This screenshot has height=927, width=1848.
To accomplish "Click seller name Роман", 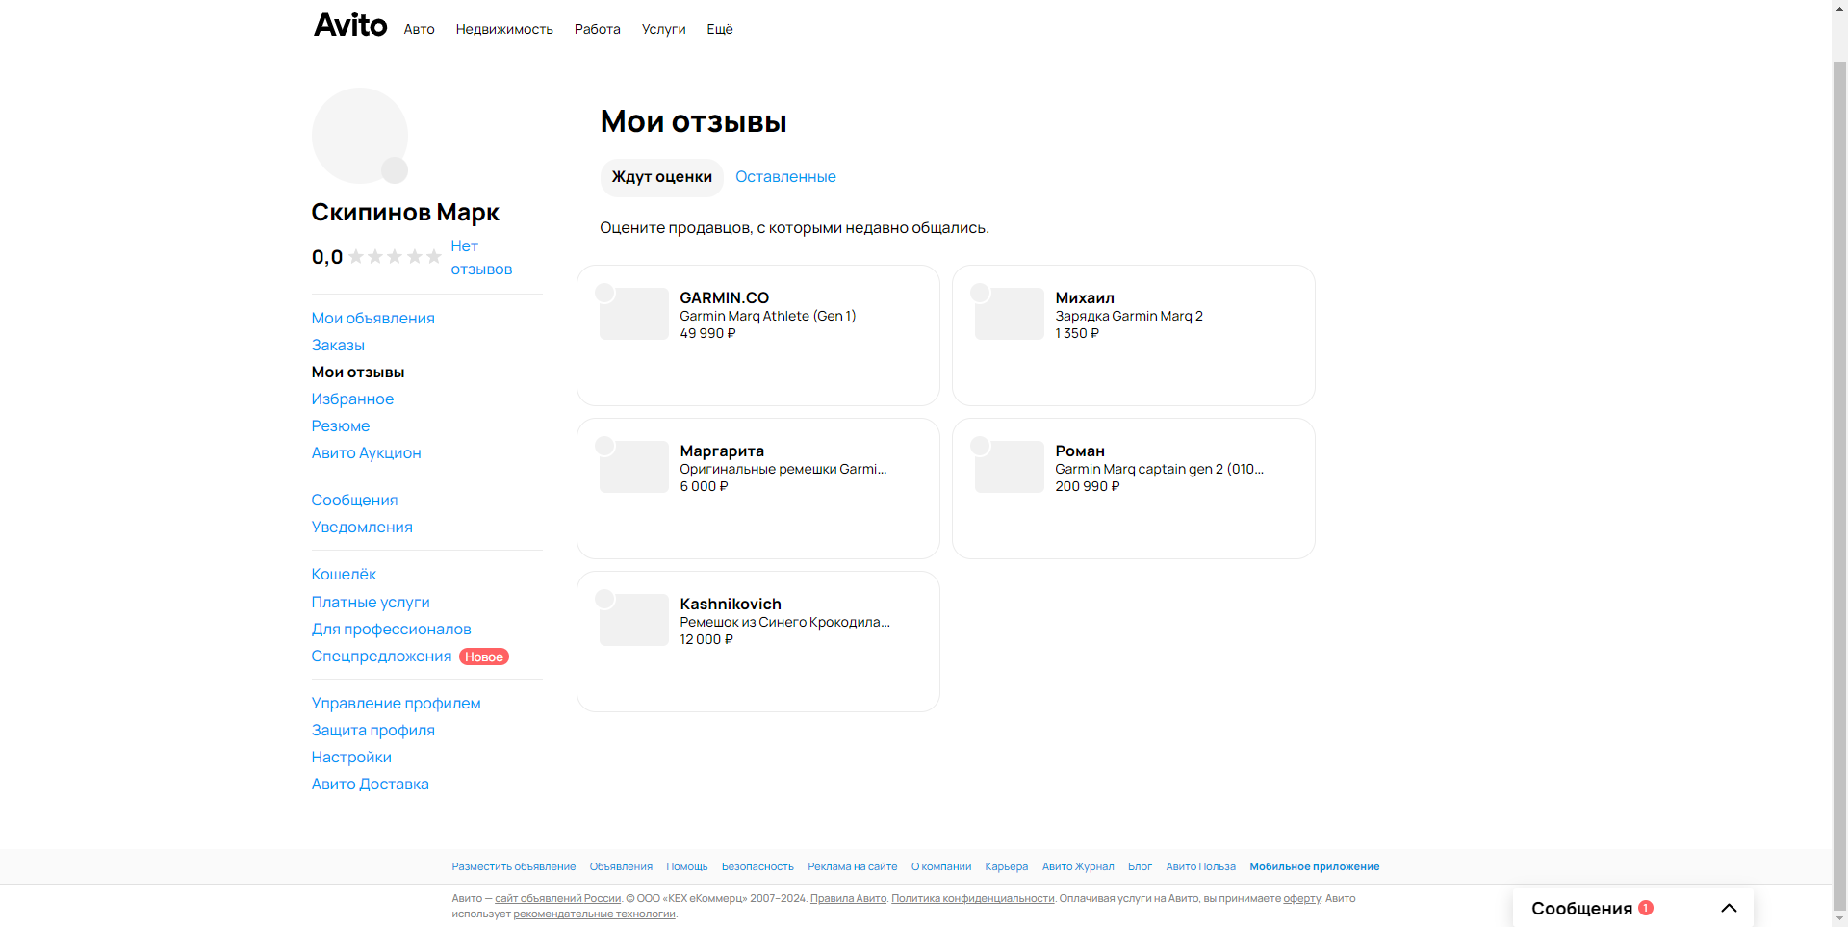I will [x=1080, y=451].
